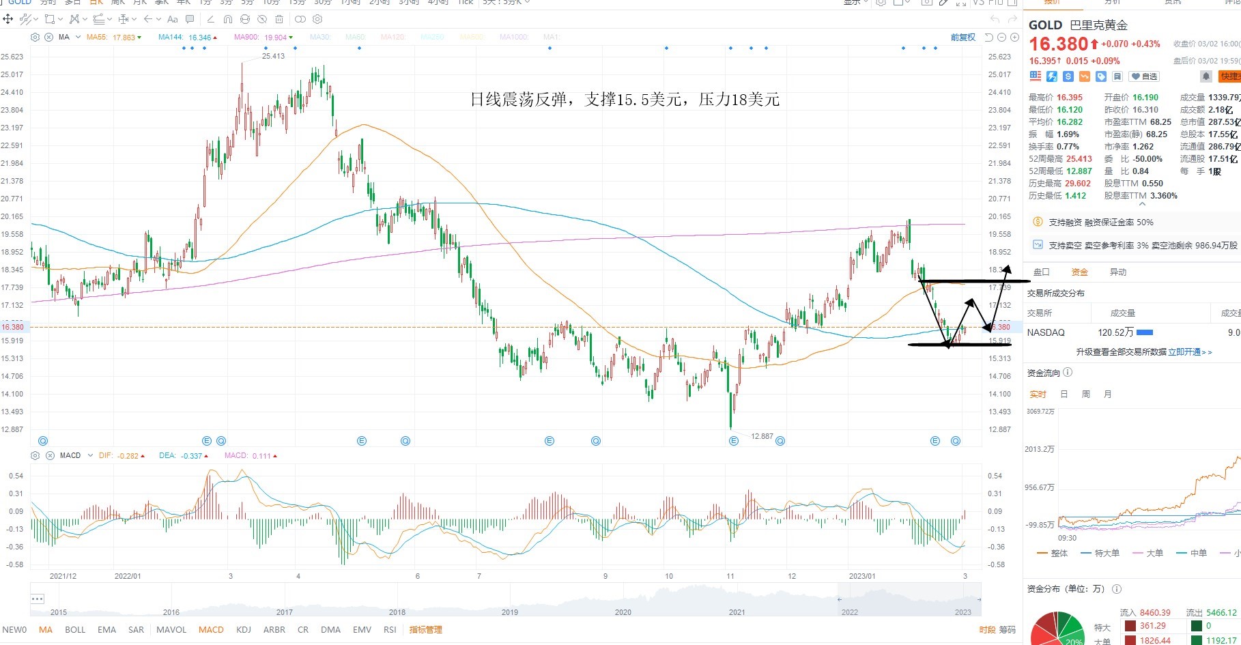The image size is (1241, 645).
Task: Toggle the BOLL indicator on
Action: (75, 629)
